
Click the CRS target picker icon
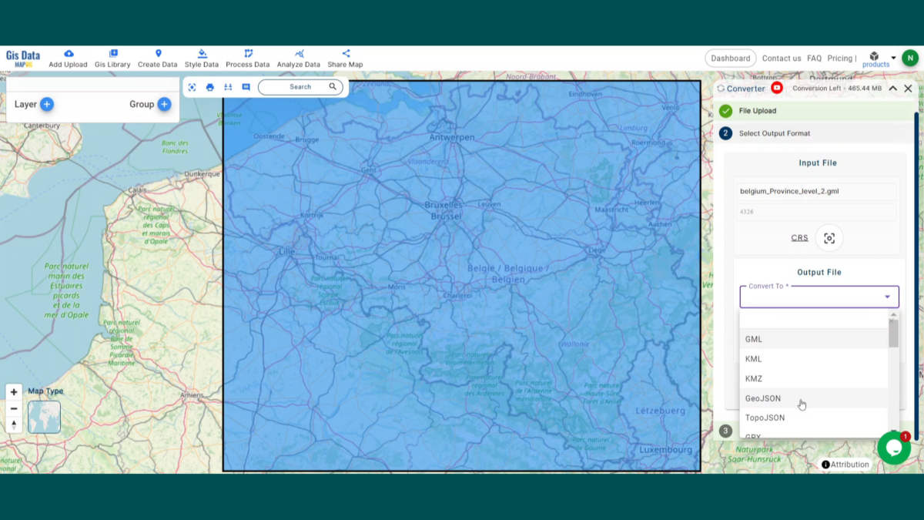(x=829, y=237)
